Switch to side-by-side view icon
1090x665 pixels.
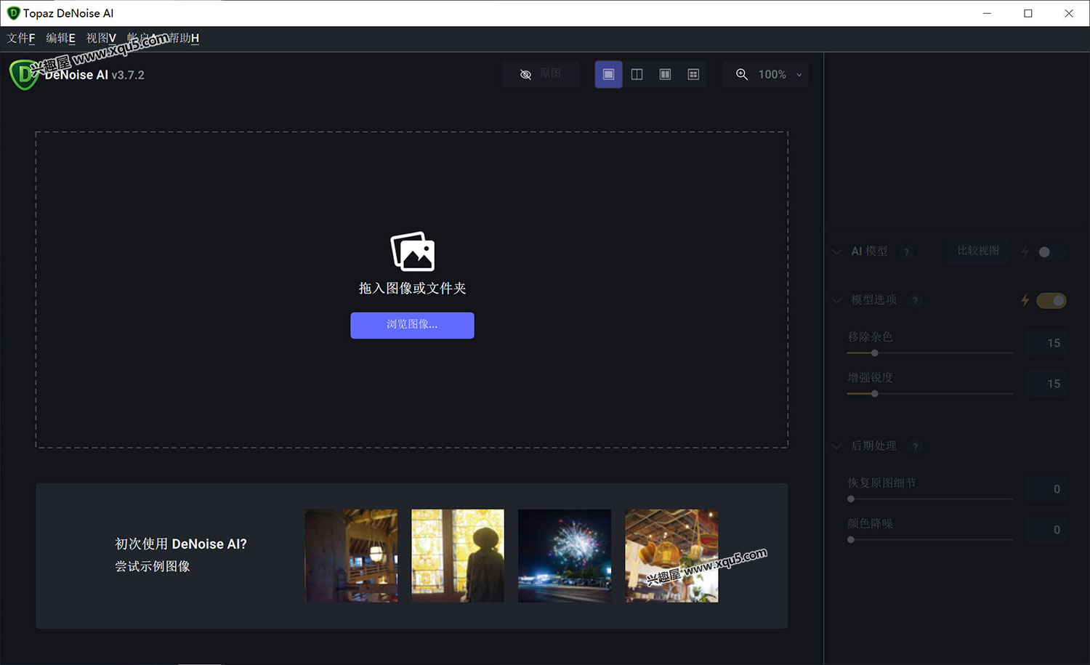[x=665, y=74]
